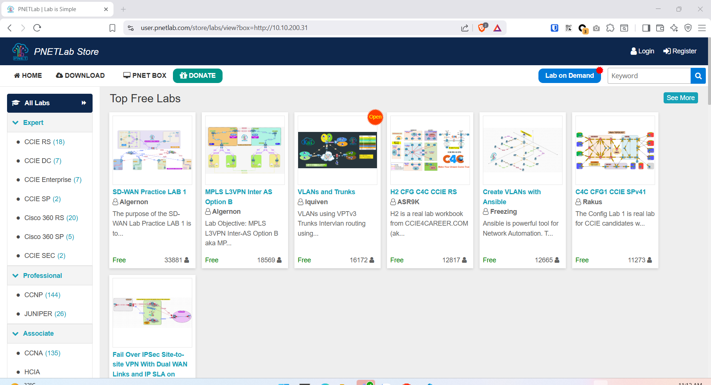This screenshot has height=385, width=711.
Task: Collapse the Professional category
Action: (50, 276)
